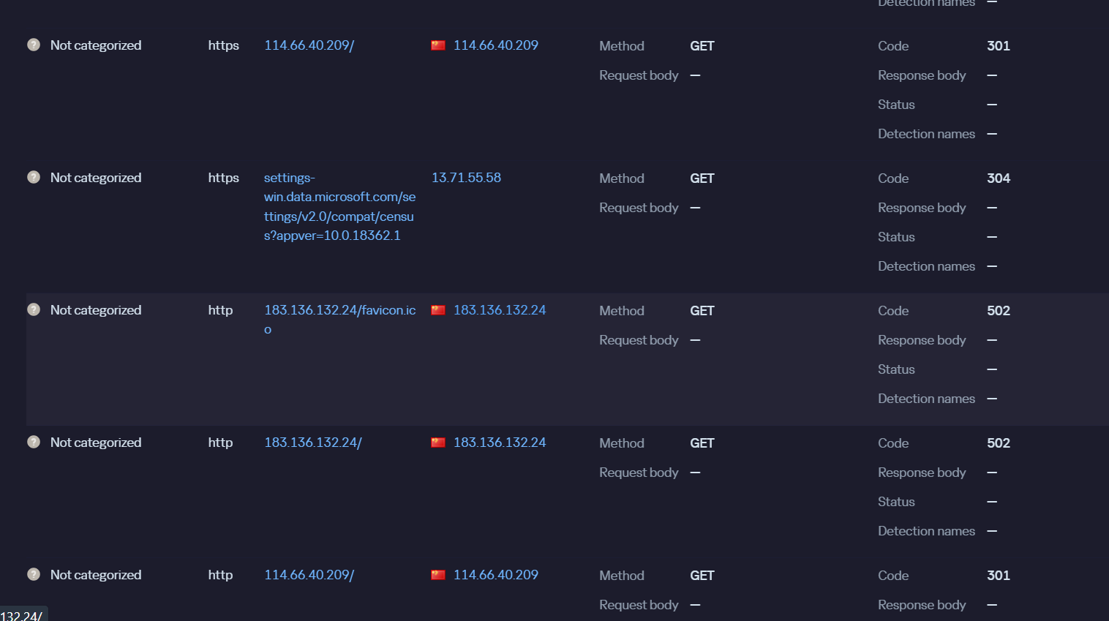This screenshot has width=1109, height=621.
Task: Open the settings-win.data.microsoft.com URL link
Action: (x=339, y=206)
